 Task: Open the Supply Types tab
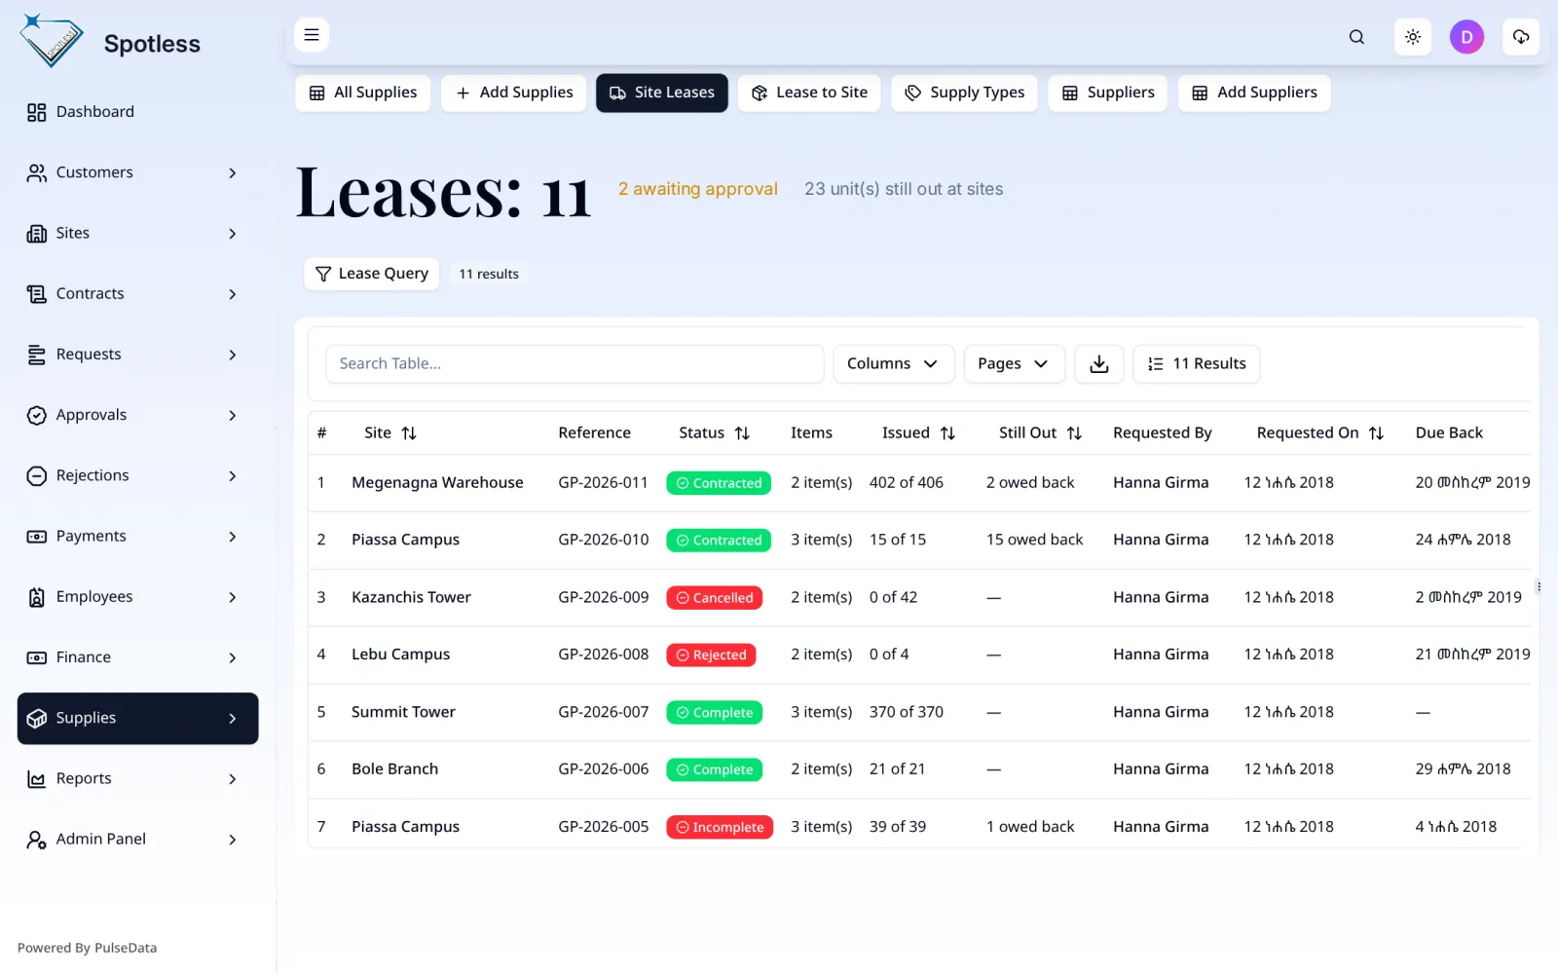965,93
